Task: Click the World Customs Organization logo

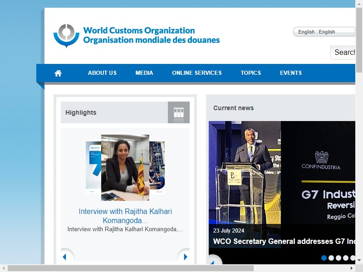Action: 137,36
